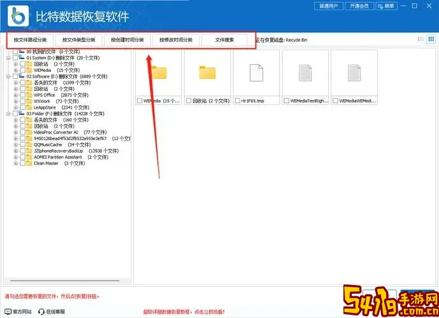This screenshot has height=318, width=439.
Task: Click AOMEI Partition Assistant folder icon
Action: (x=29, y=157)
